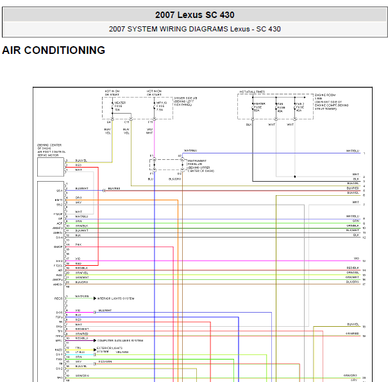Click the 'ORG' wire label at pin 4

78,198
